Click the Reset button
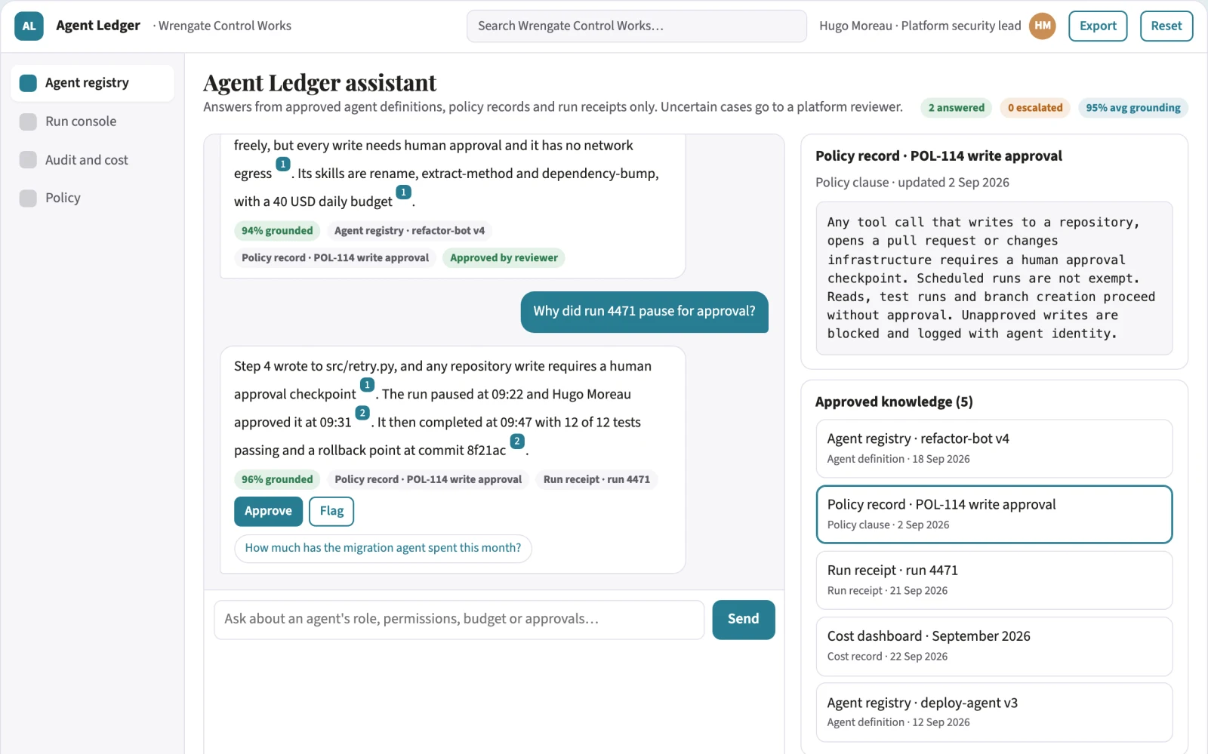The height and width of the screenshot is (754, 1208). pyautogui.click(x=1166, y=26)
